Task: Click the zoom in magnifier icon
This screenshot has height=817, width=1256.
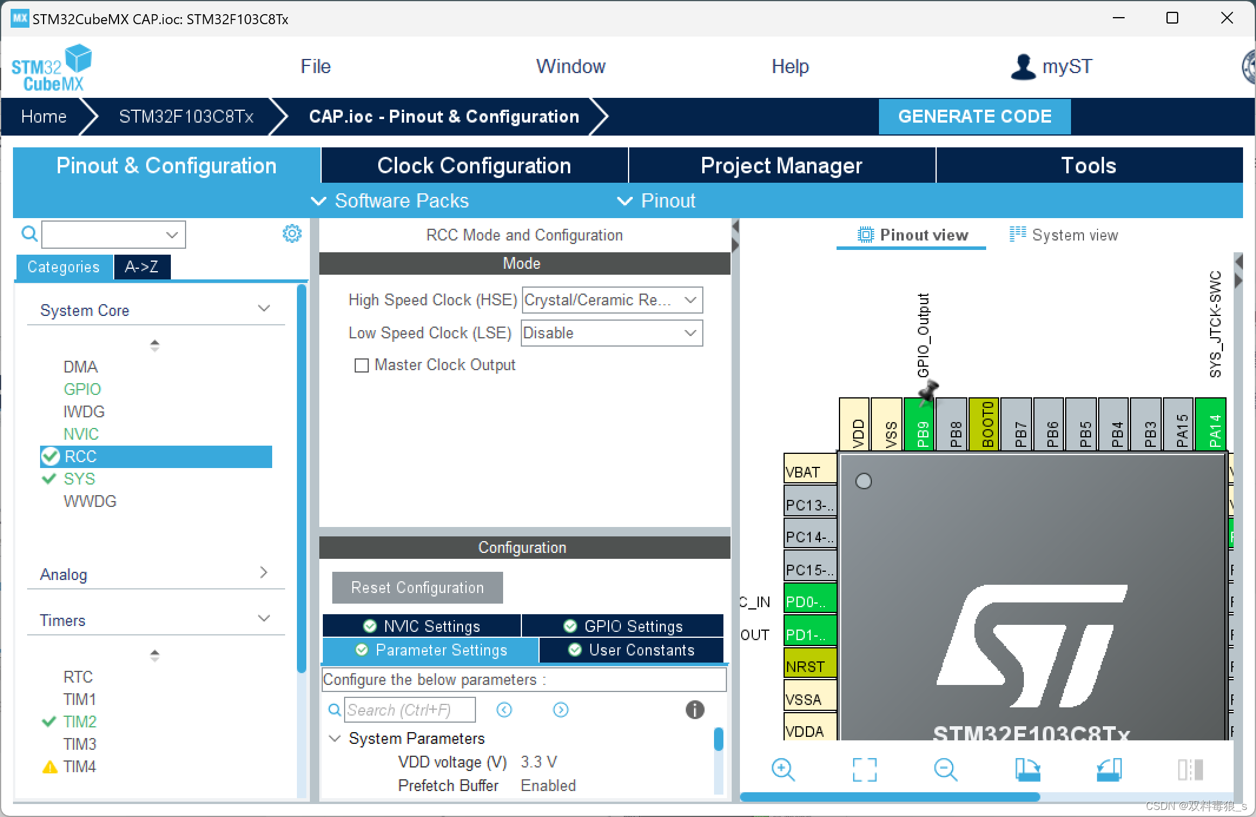Action: [x=783, y=769]
